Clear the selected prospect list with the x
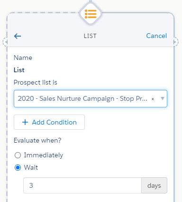This screenshot has height=202, width=182. tap(153, 99)
